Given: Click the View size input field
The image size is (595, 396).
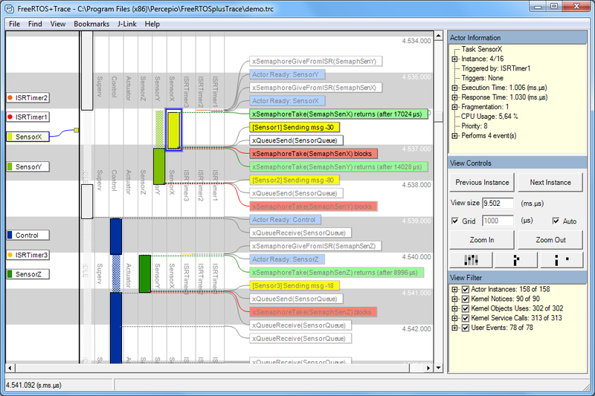Looking at the screenshot, I should 499,202.
